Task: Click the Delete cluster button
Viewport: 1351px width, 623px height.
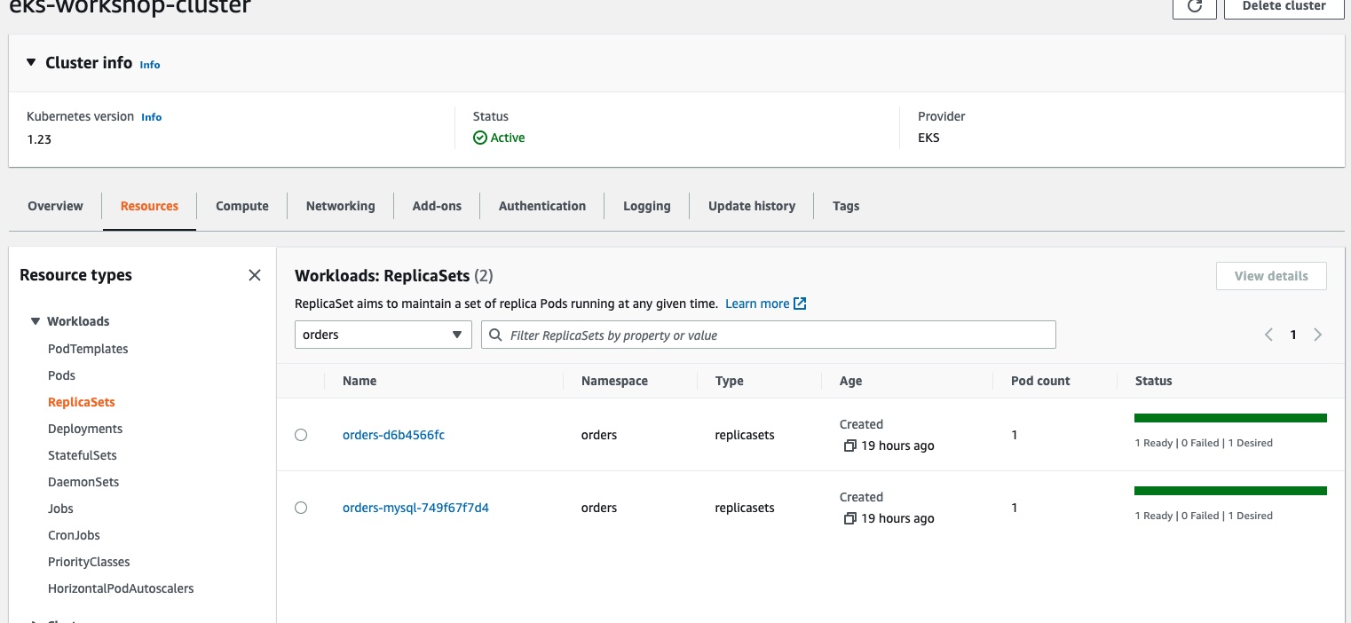Action: [1284, 6]
